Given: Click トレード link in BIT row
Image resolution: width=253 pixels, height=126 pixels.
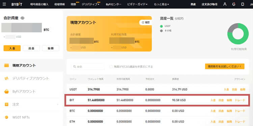Looking at the screenshot, I should click(x=240, y=100).
